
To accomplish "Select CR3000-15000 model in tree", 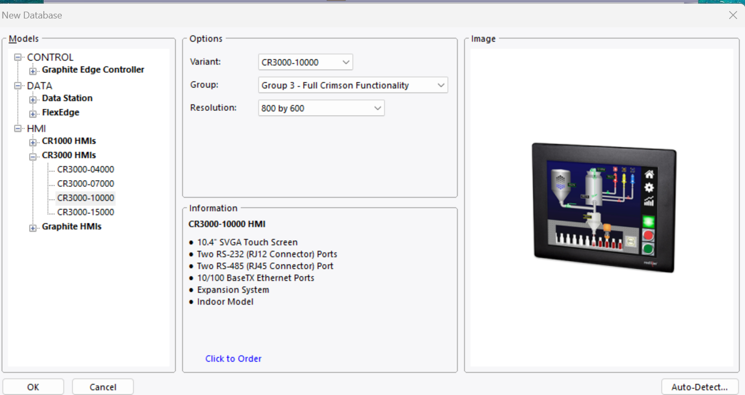I will coord(86,212).
